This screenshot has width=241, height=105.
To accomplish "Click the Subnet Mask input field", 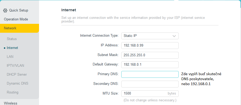I will [x=150, y=55].
